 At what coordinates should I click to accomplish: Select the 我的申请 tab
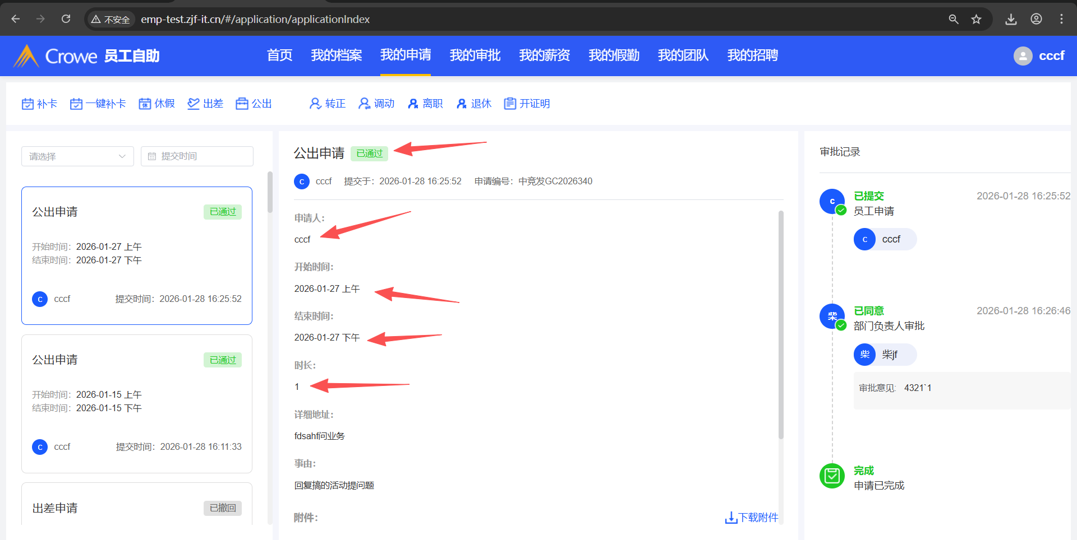pos(406,55)
